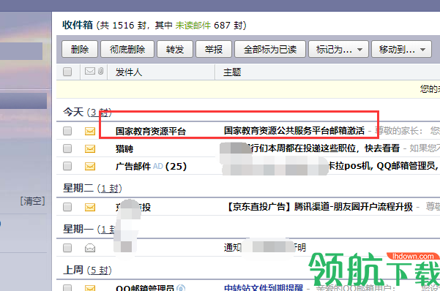440x291 pixels.
Task: Click the [清空] link in sidebar
Action: point(32,201)
